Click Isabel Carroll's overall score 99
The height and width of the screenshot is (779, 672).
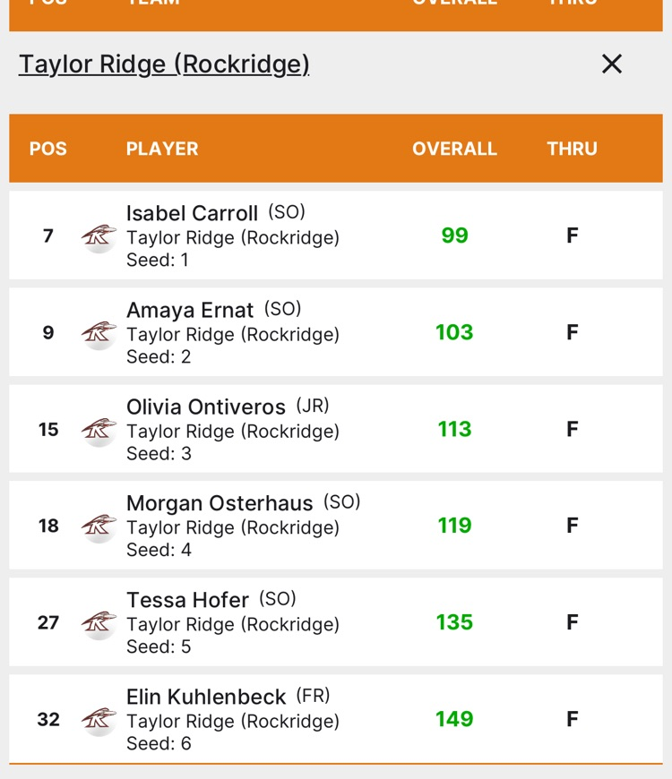tap(454, 235)
